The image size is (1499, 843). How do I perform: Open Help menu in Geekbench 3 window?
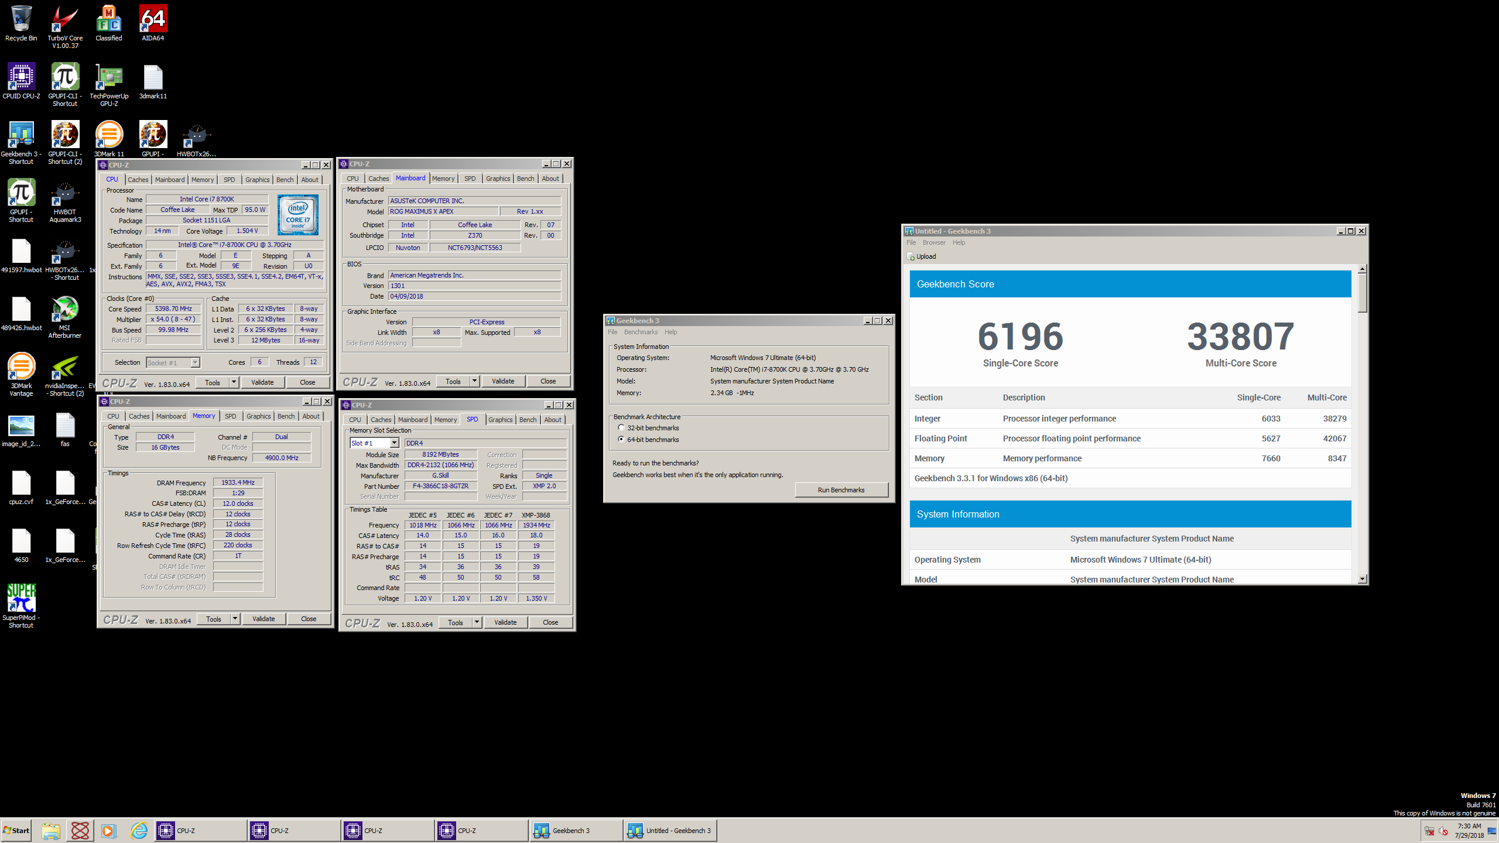coord(670,332)
